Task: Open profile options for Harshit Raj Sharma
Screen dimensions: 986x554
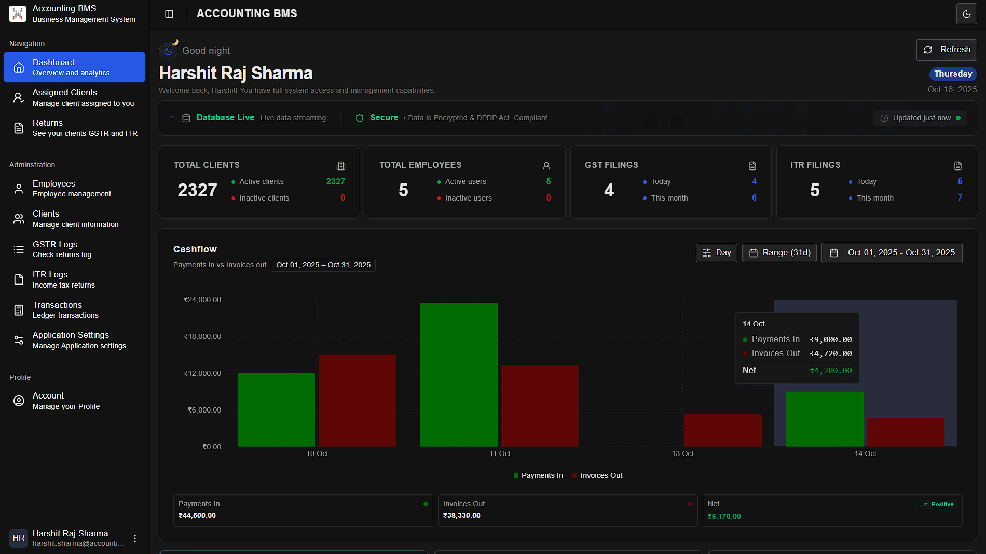Action: tap(135, 538)
